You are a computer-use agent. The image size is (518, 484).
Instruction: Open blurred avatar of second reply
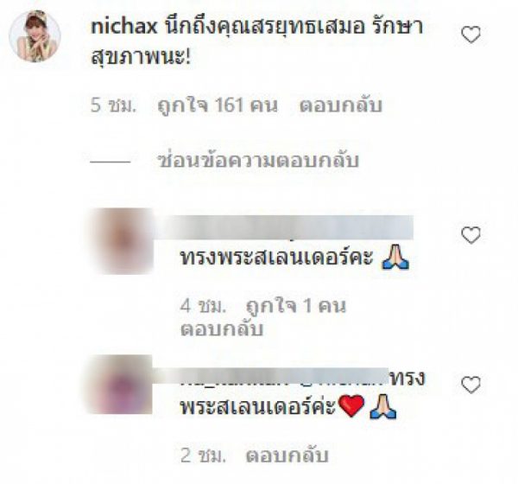121,385
